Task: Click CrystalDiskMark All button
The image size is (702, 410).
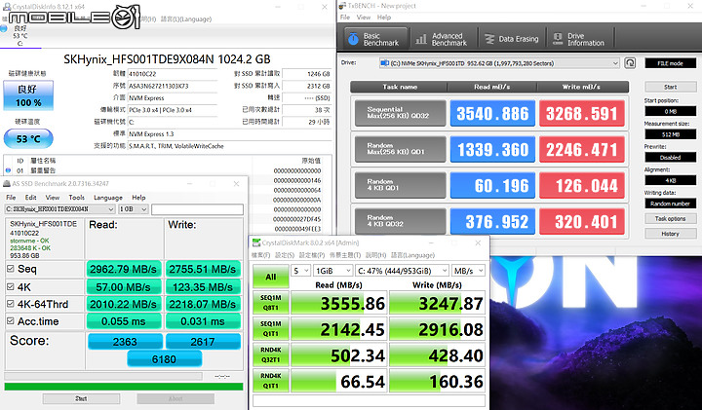Action: click(270, 277)
